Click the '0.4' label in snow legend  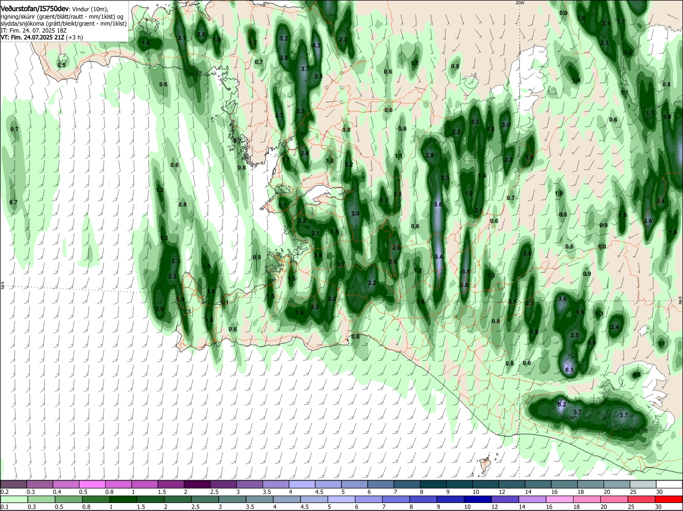pyautogui.click(x=57, y=492)
